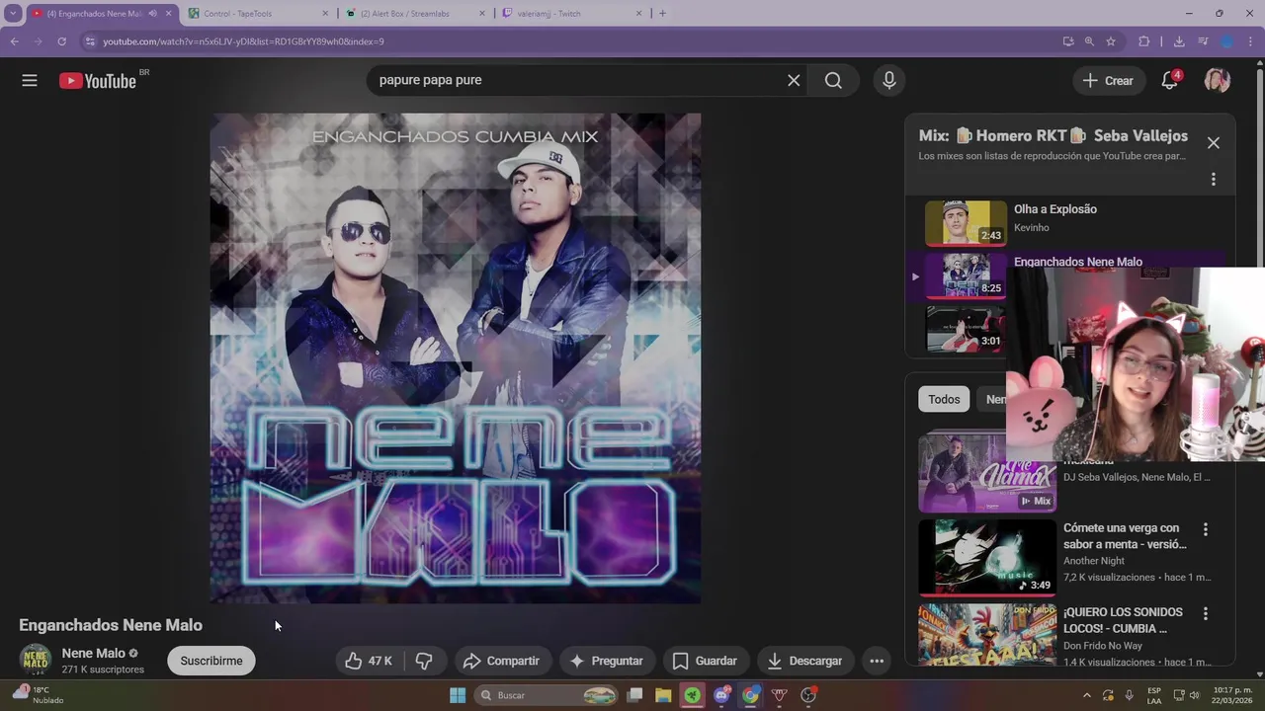The height and width of the screenshot is (711, 1265).
Task: Reload the current page
Action: pos(61,41)
